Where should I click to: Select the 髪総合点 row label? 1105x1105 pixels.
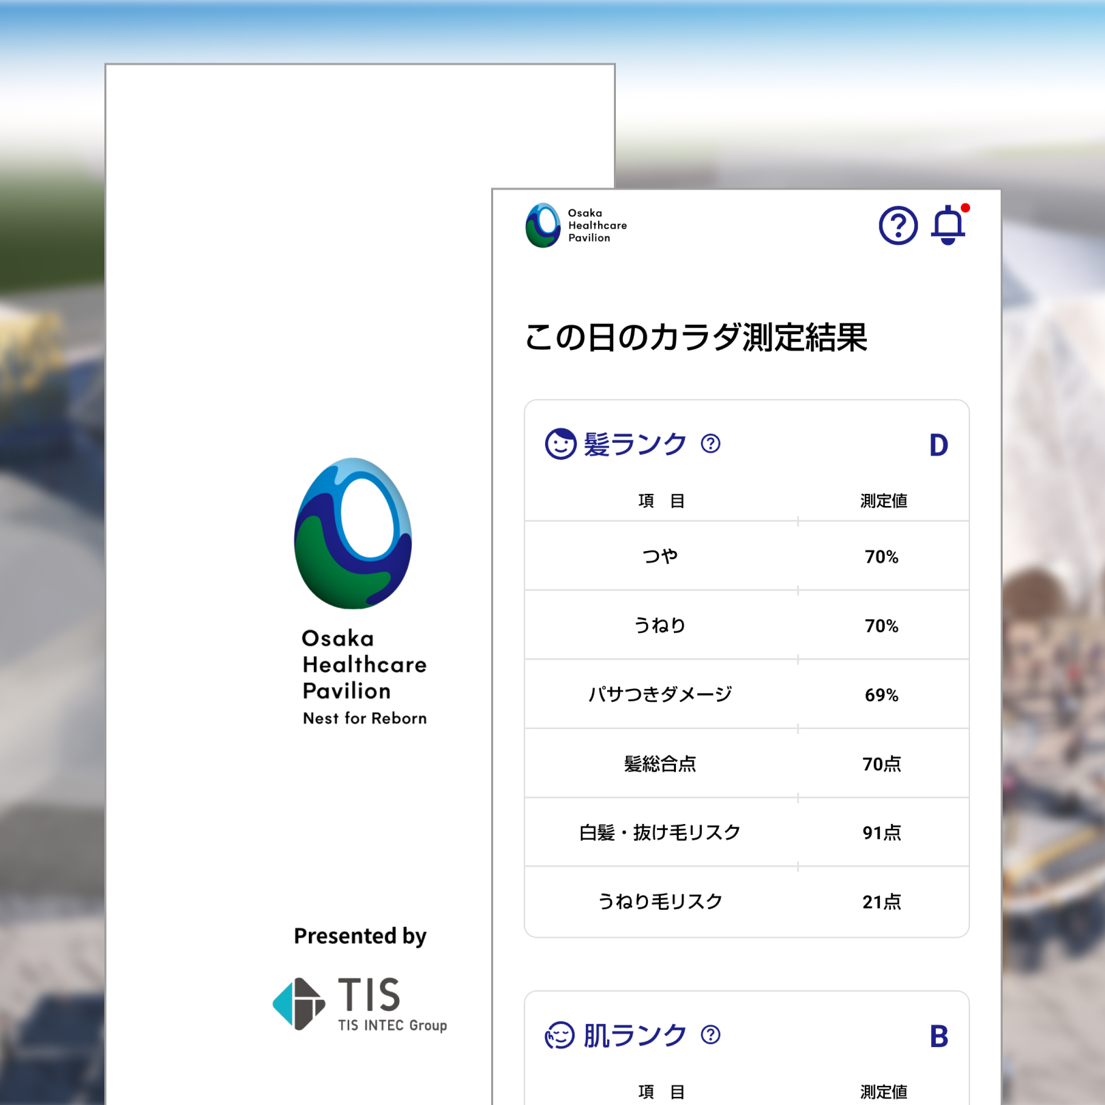coord(660,764)
